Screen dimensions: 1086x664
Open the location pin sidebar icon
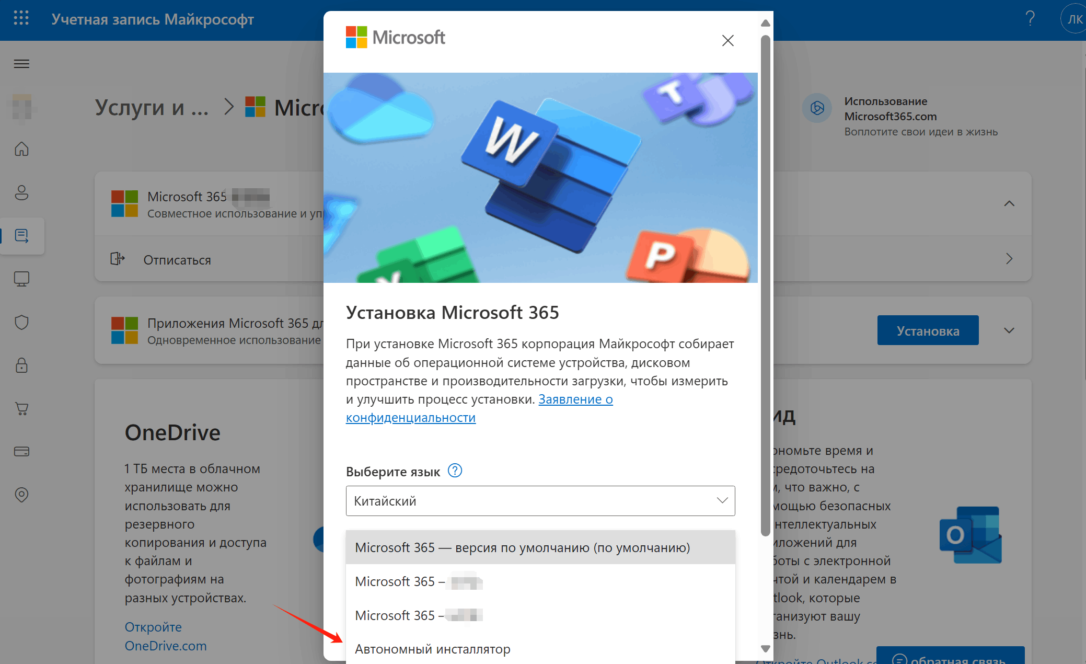pos(21,495)
